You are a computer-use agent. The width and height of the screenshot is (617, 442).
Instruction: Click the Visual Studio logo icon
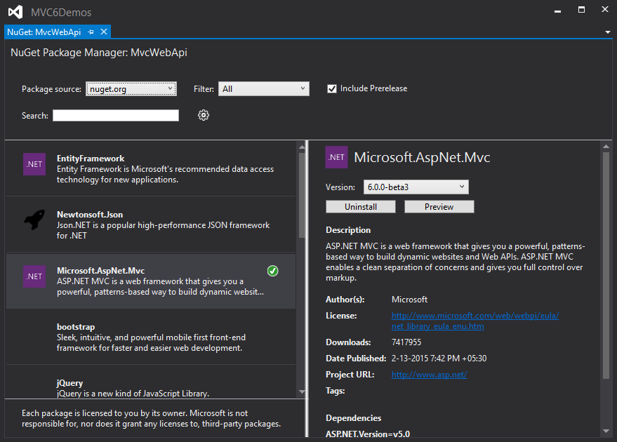pos(15,12)
